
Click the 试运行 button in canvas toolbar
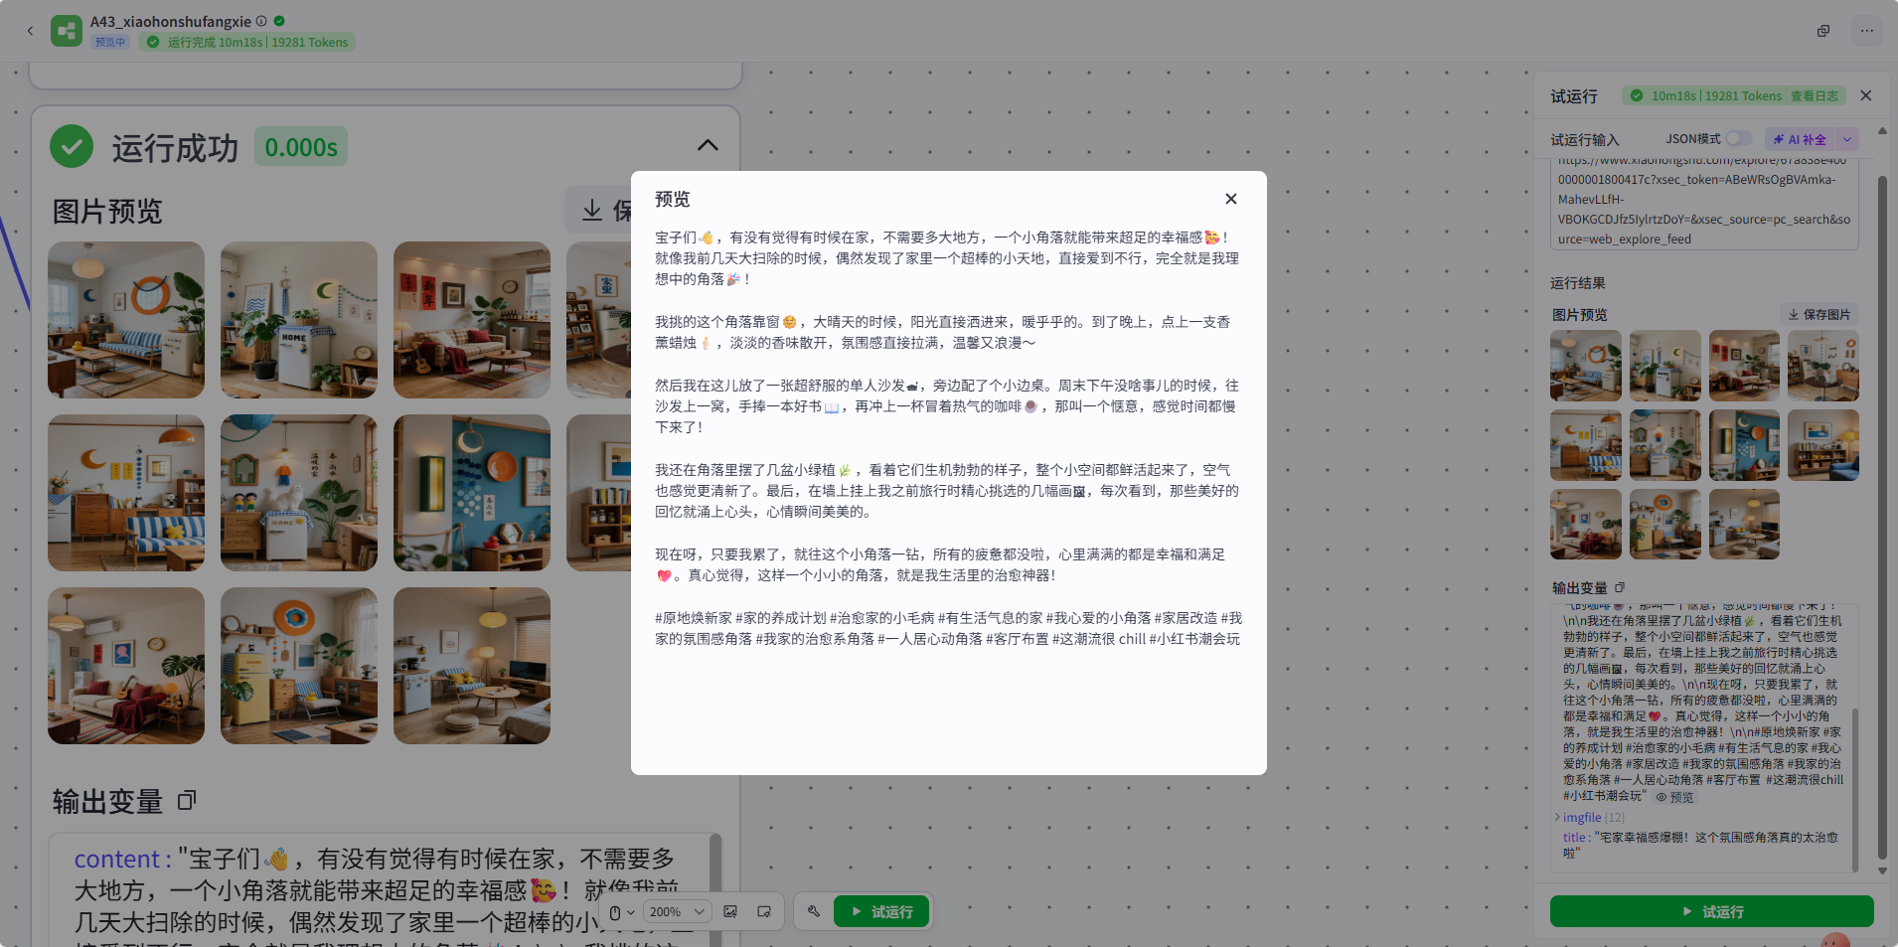881,911
